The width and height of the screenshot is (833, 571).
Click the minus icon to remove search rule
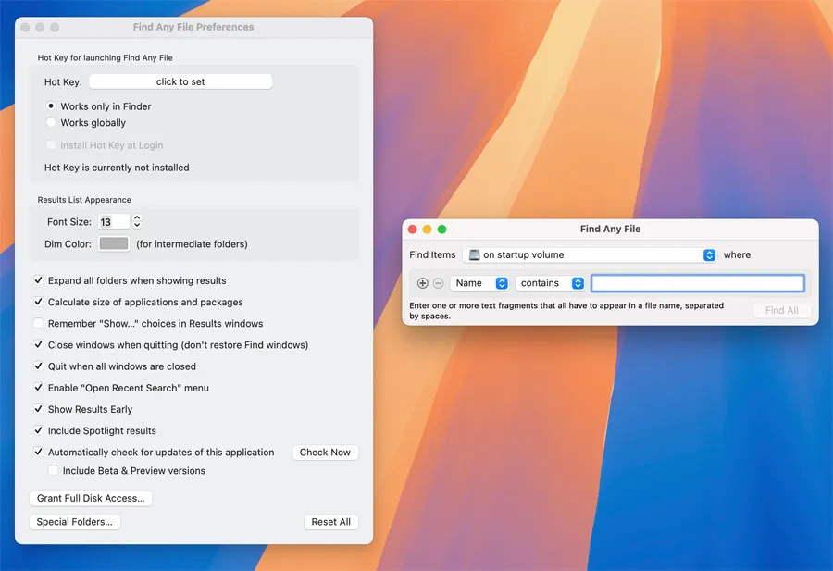click(439, 283)
